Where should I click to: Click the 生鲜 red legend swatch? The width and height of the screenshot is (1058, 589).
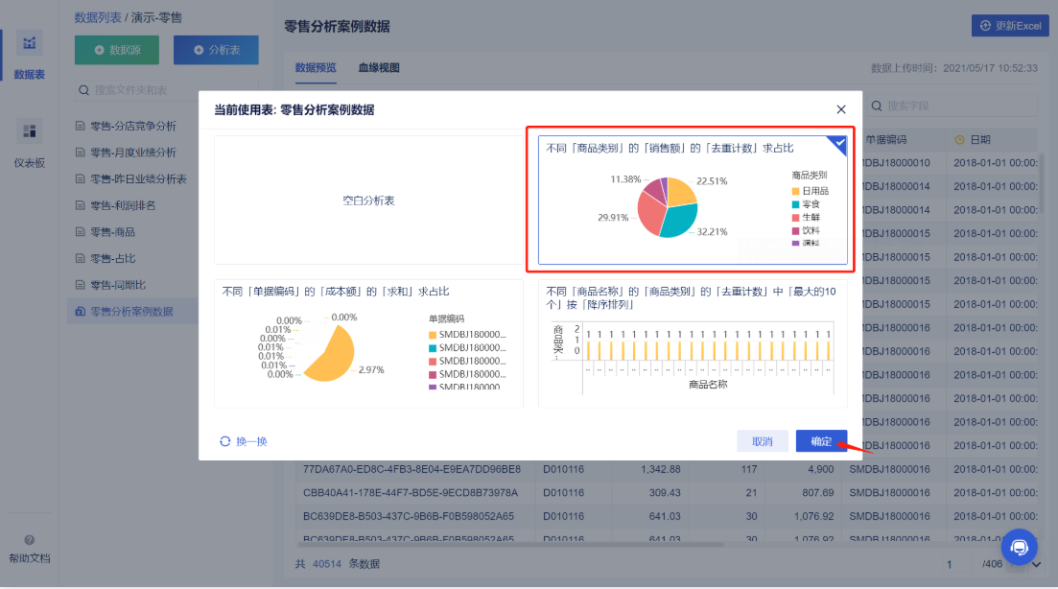point(795,217)
